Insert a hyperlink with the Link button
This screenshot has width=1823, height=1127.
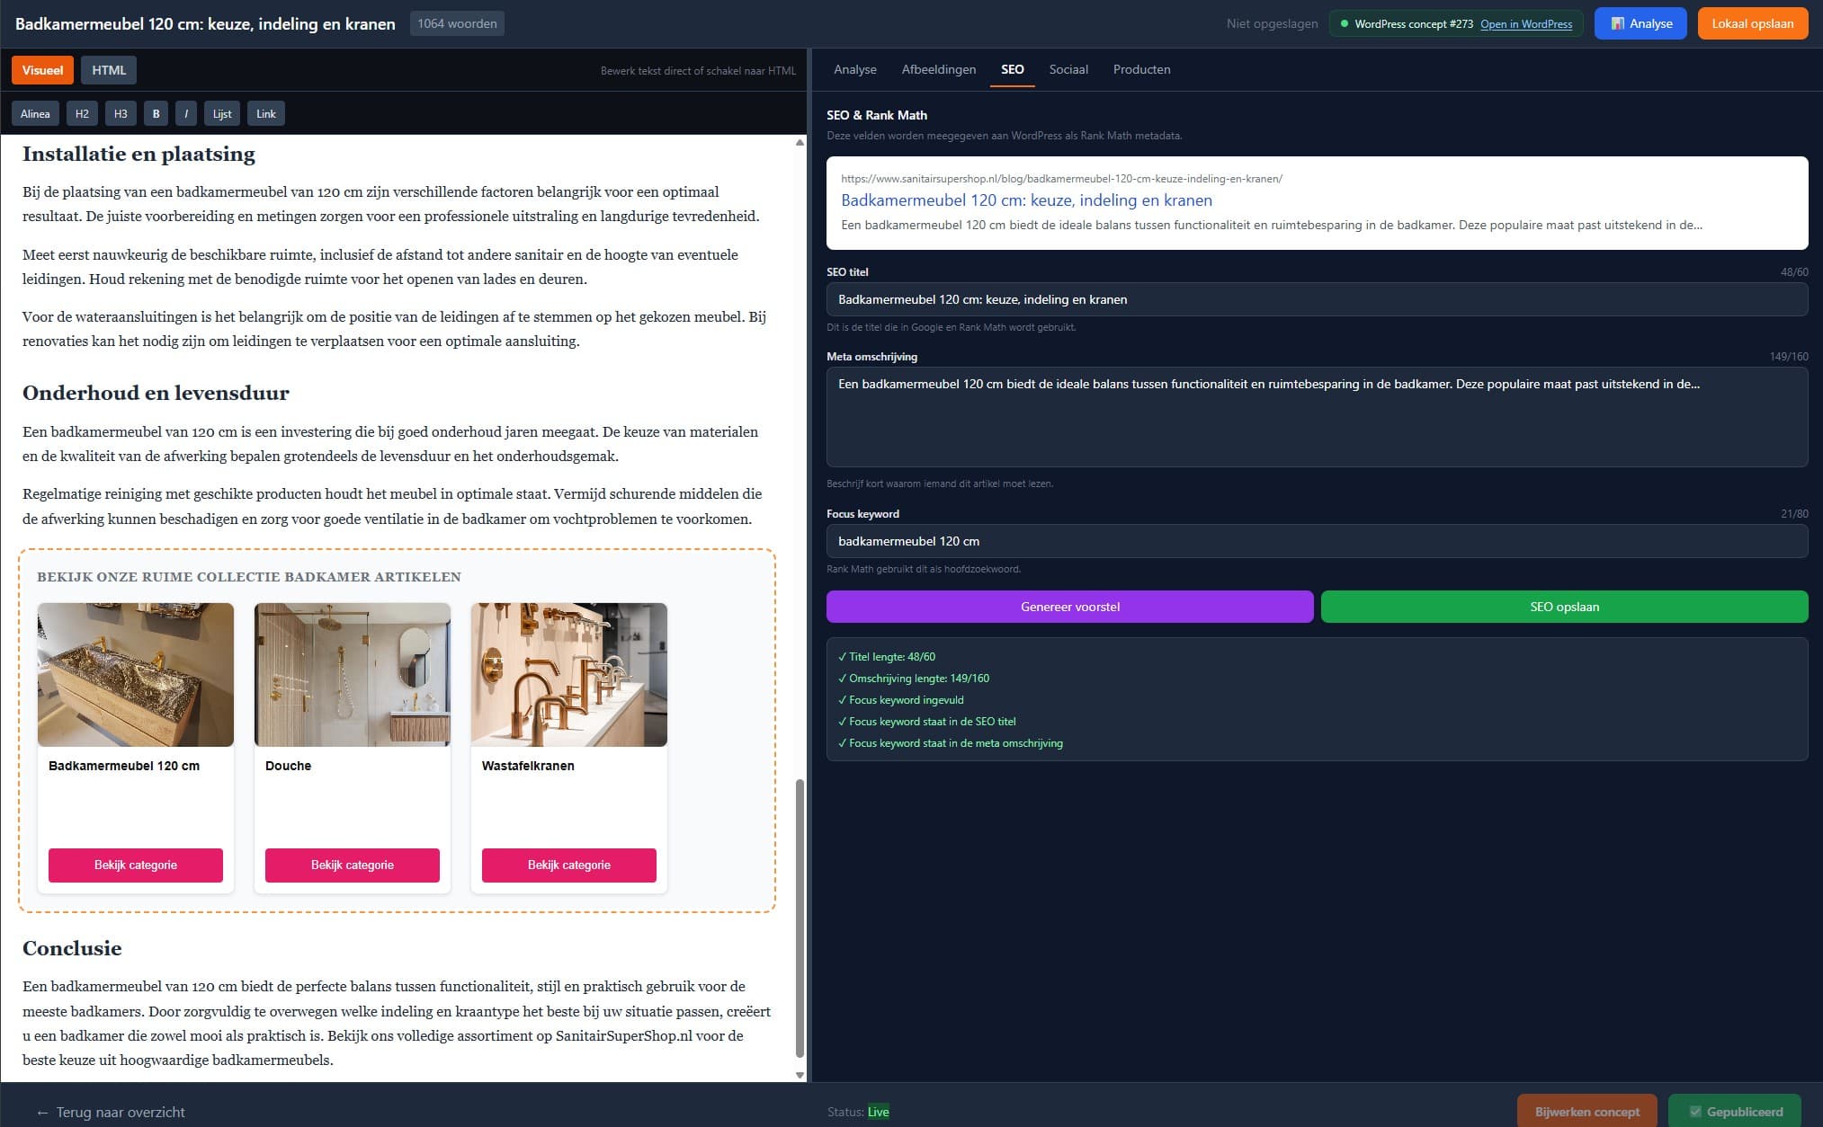(x=266, y=113)
